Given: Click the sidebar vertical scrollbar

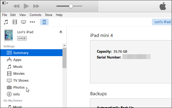Looking at the screenshot, I should pos(64,59).
